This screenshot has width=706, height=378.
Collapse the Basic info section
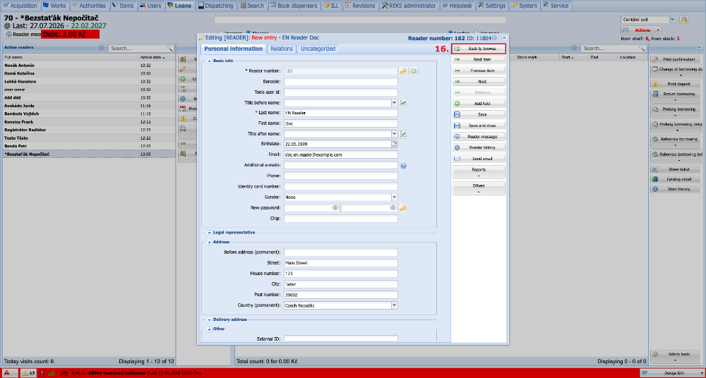pos(209,61)
